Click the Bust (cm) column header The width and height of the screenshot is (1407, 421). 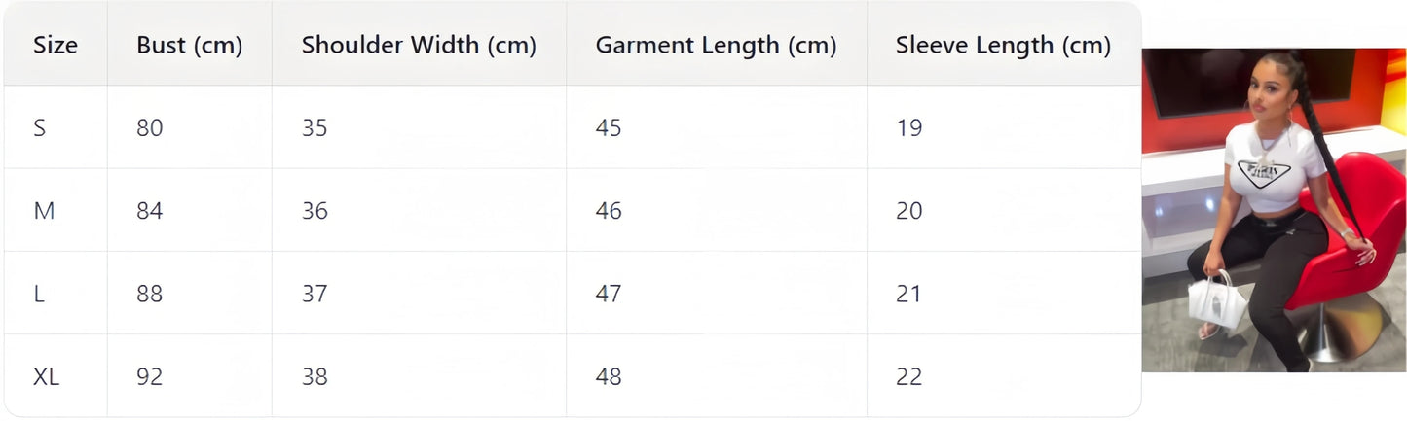pyautogui.click(x=189, y=45)
